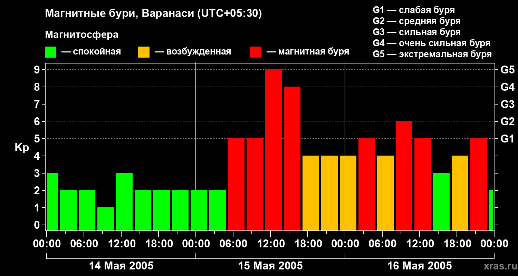The height and width of the screenshot is (276, 518).
Task: Click the 'Kp' axis title
Action: coord(22,148)
